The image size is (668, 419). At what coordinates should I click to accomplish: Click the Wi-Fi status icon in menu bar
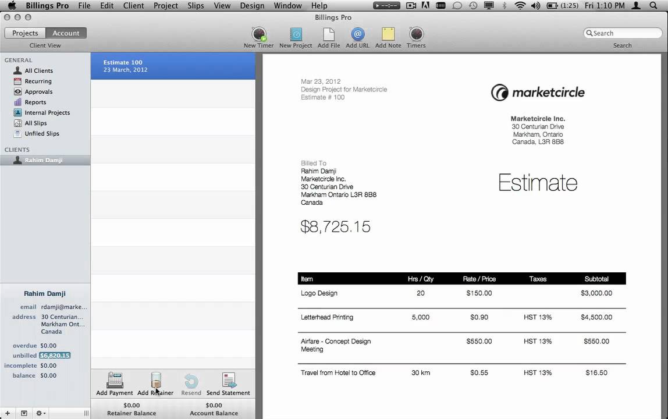(x=520, y=6)
